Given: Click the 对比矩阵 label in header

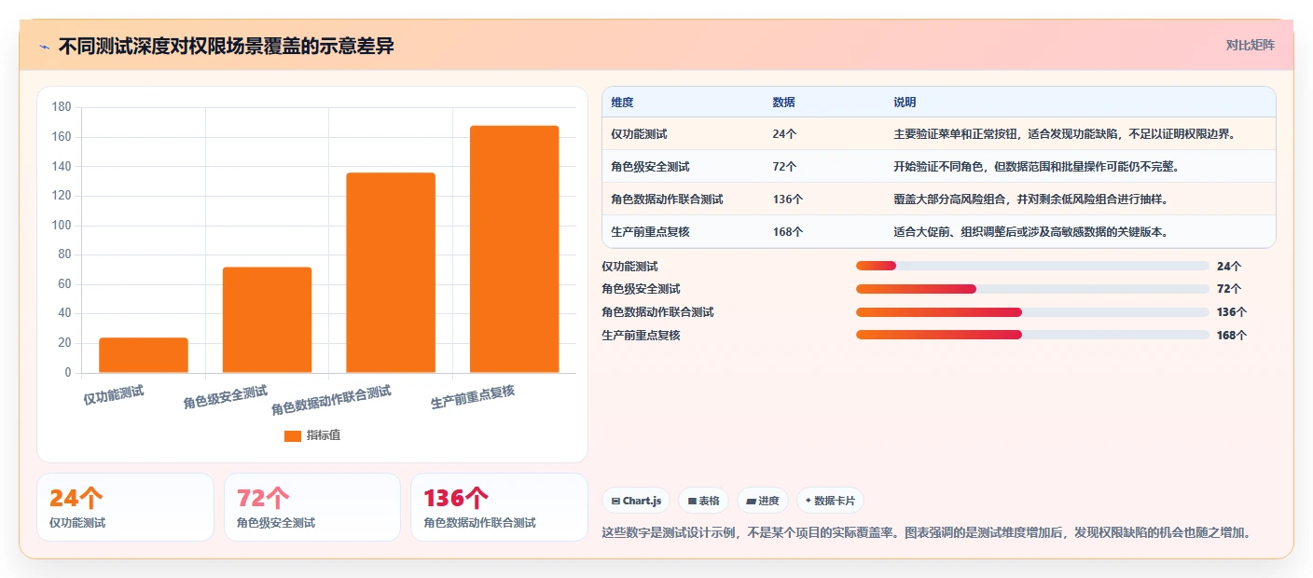Looking at the screenshot, I should coord(1250,45).
